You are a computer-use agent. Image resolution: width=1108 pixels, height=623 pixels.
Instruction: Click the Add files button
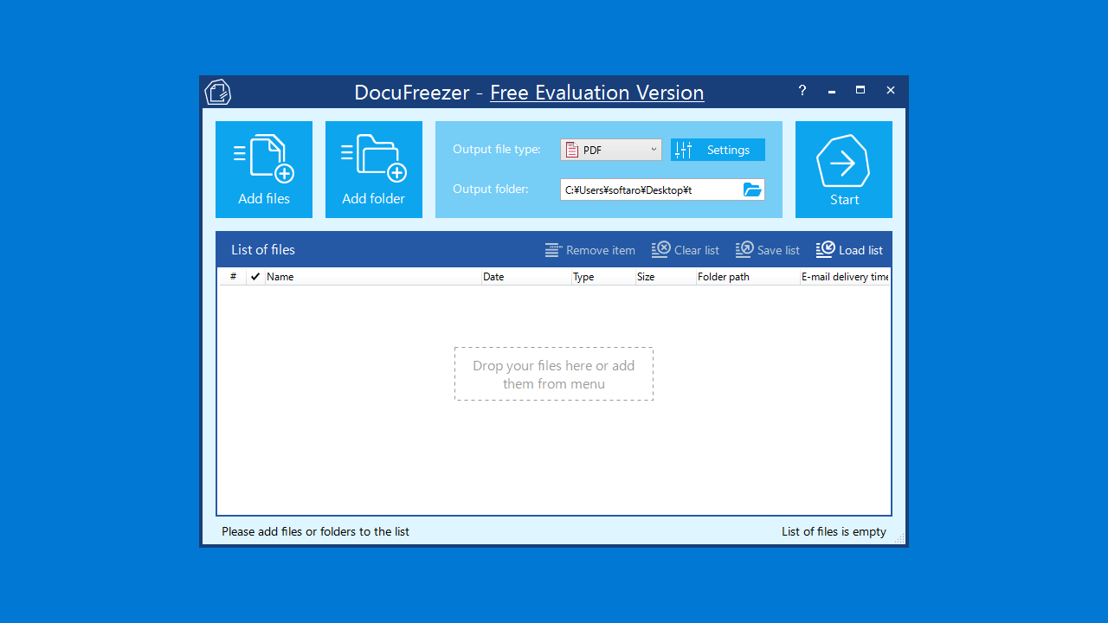tap(264, 170)
